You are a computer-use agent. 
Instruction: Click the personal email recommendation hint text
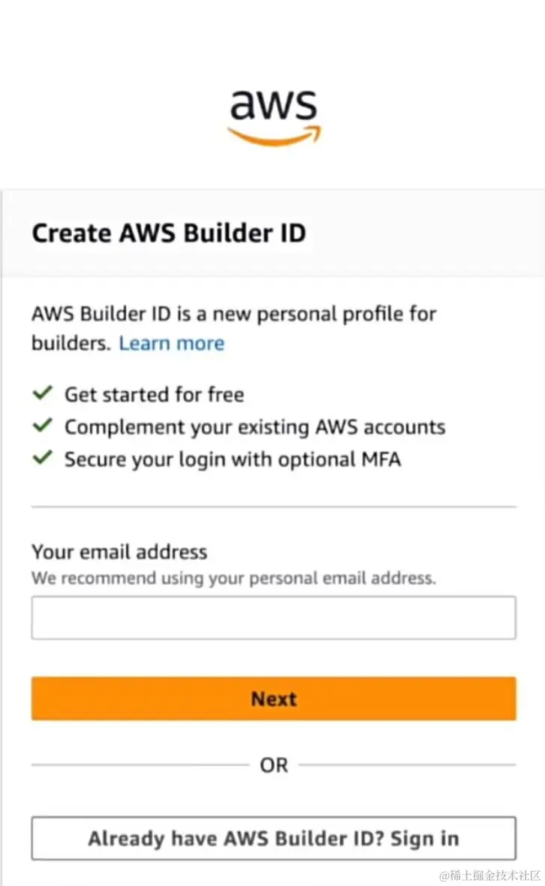(233, 578)
